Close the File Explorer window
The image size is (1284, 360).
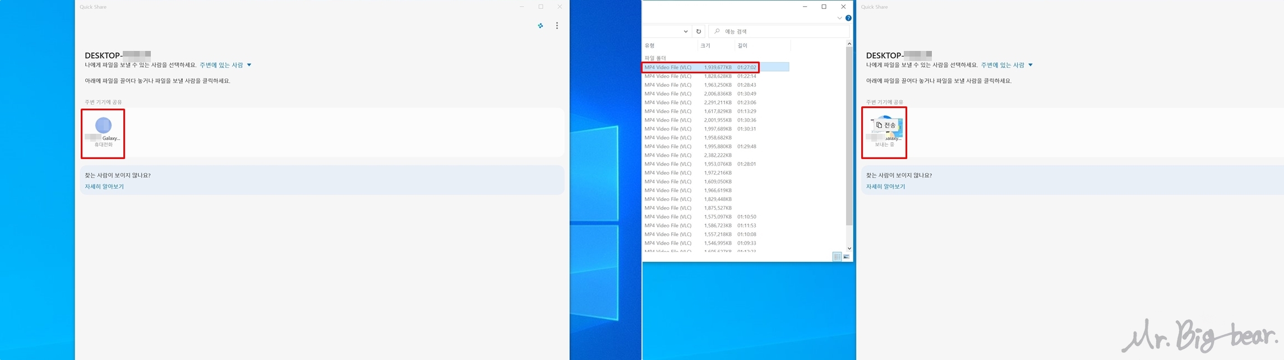pyautogui.click(x=843, y=7)
